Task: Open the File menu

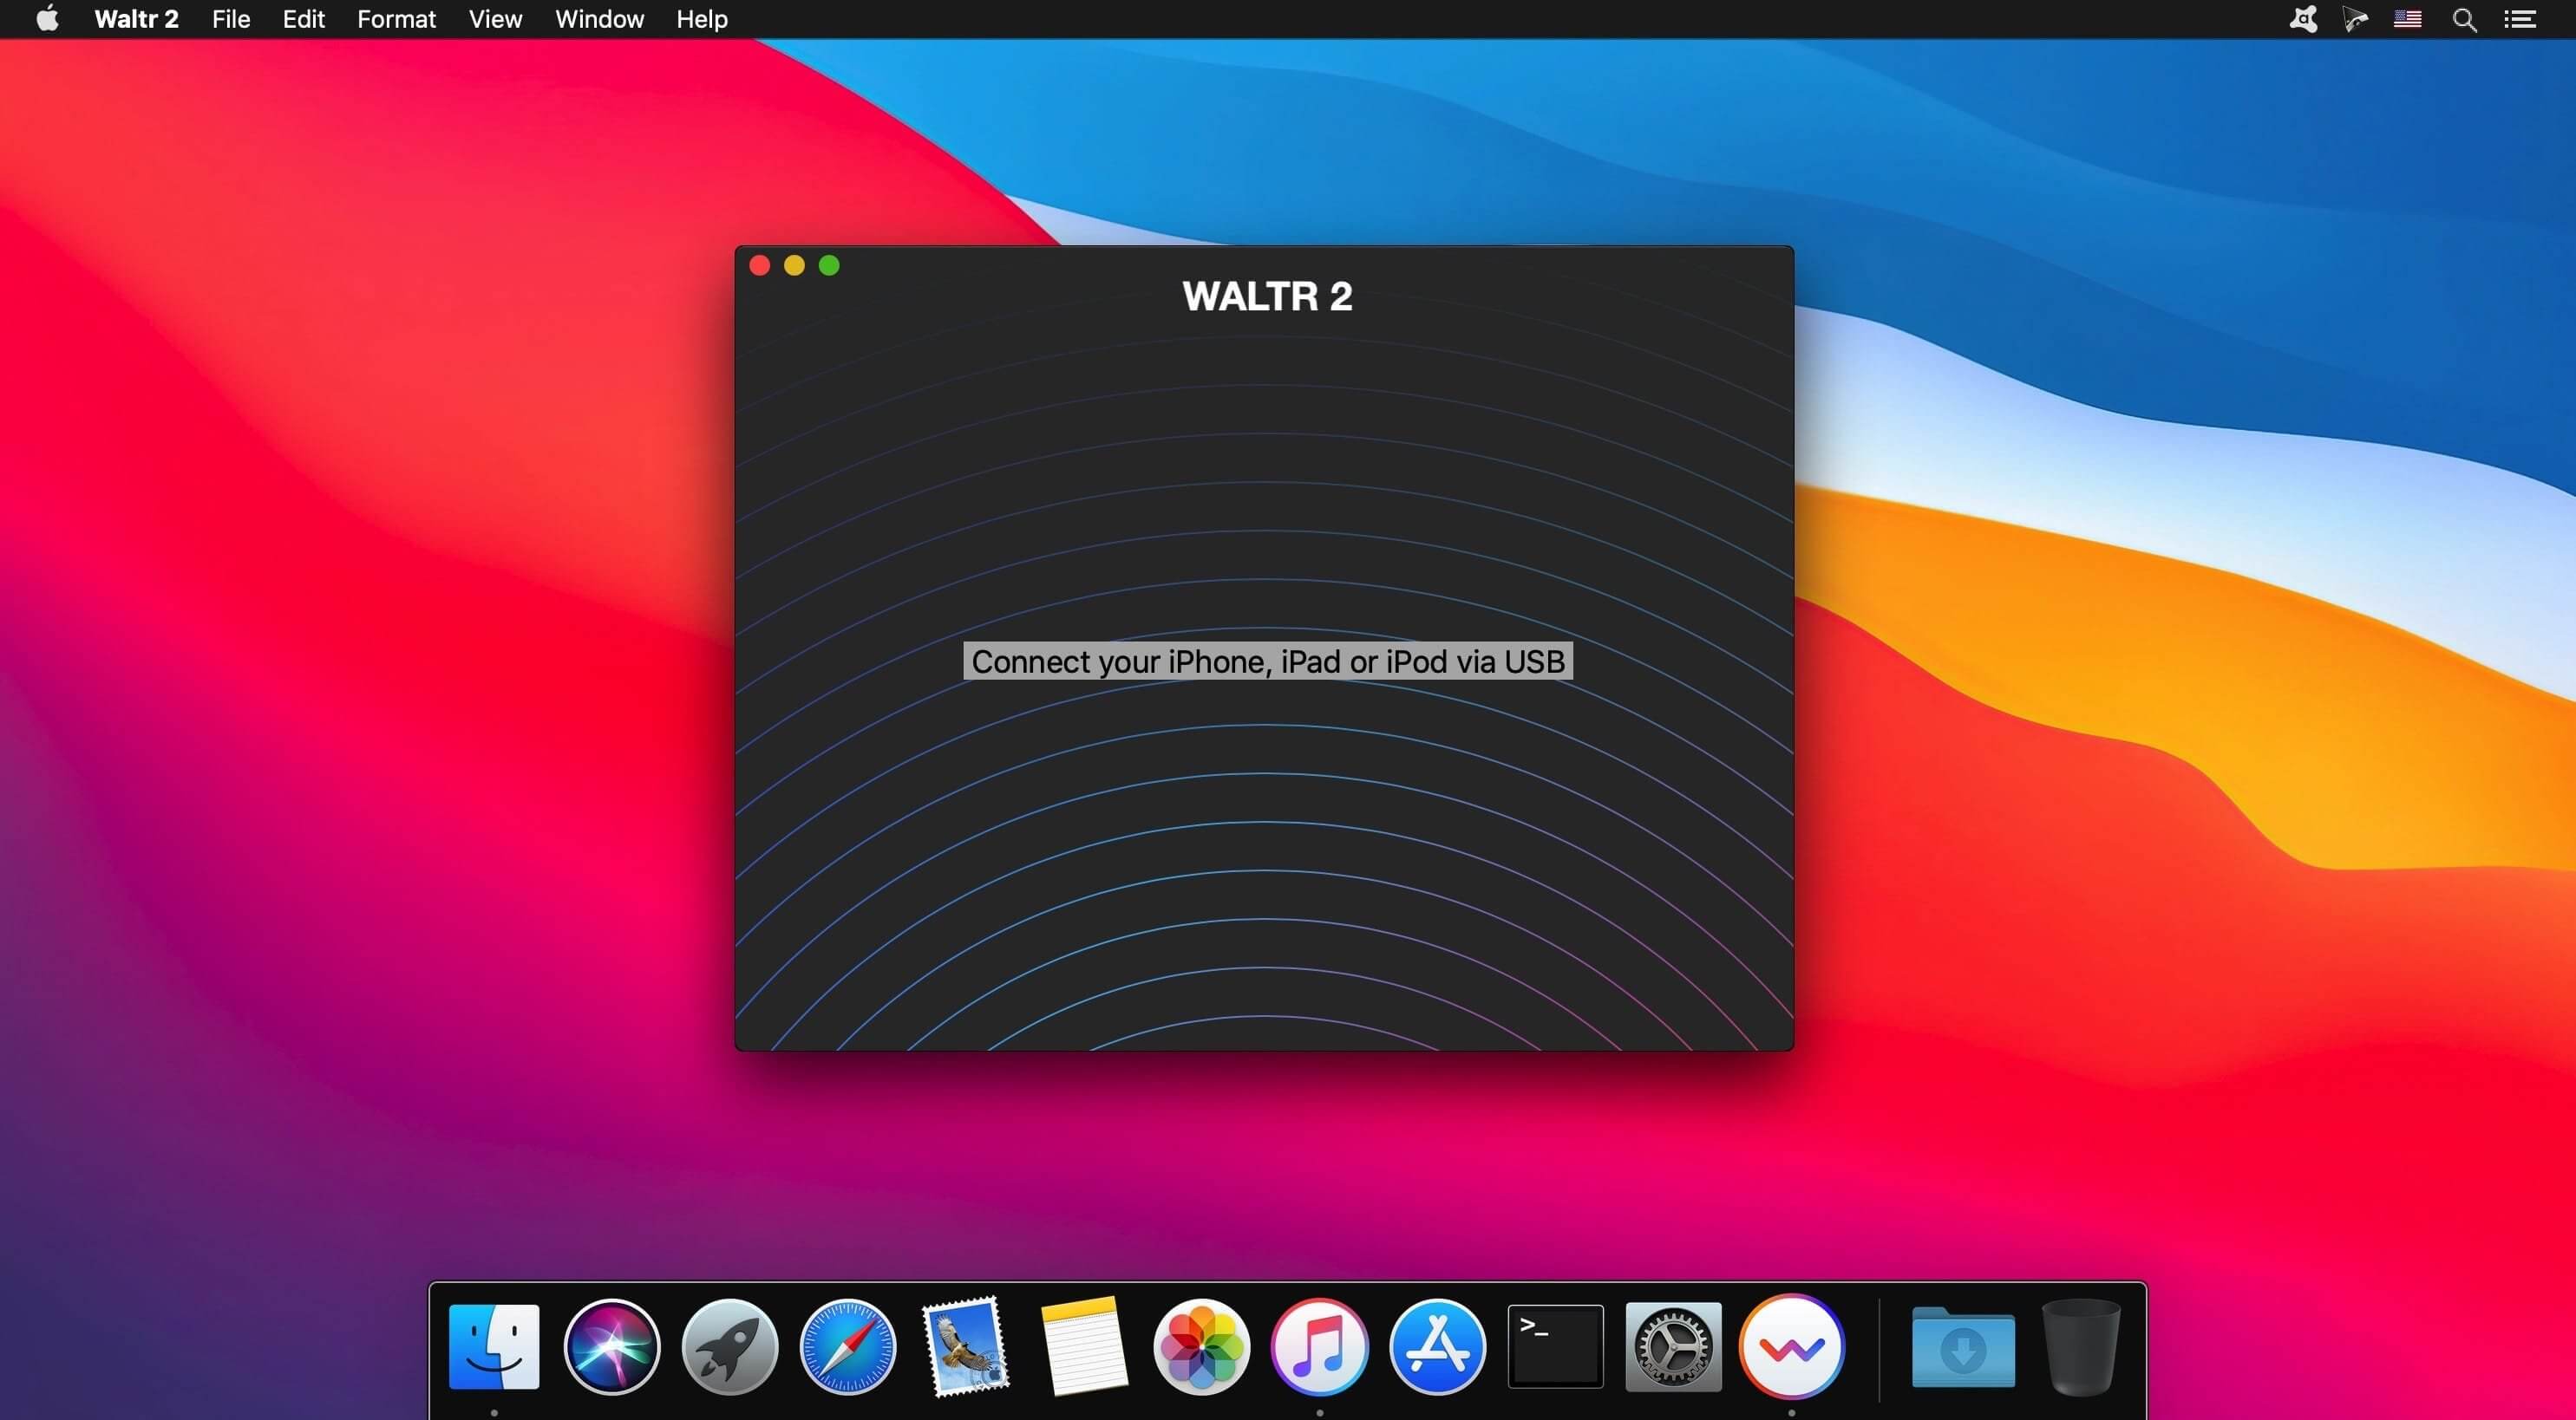Action: pos(231,19)
